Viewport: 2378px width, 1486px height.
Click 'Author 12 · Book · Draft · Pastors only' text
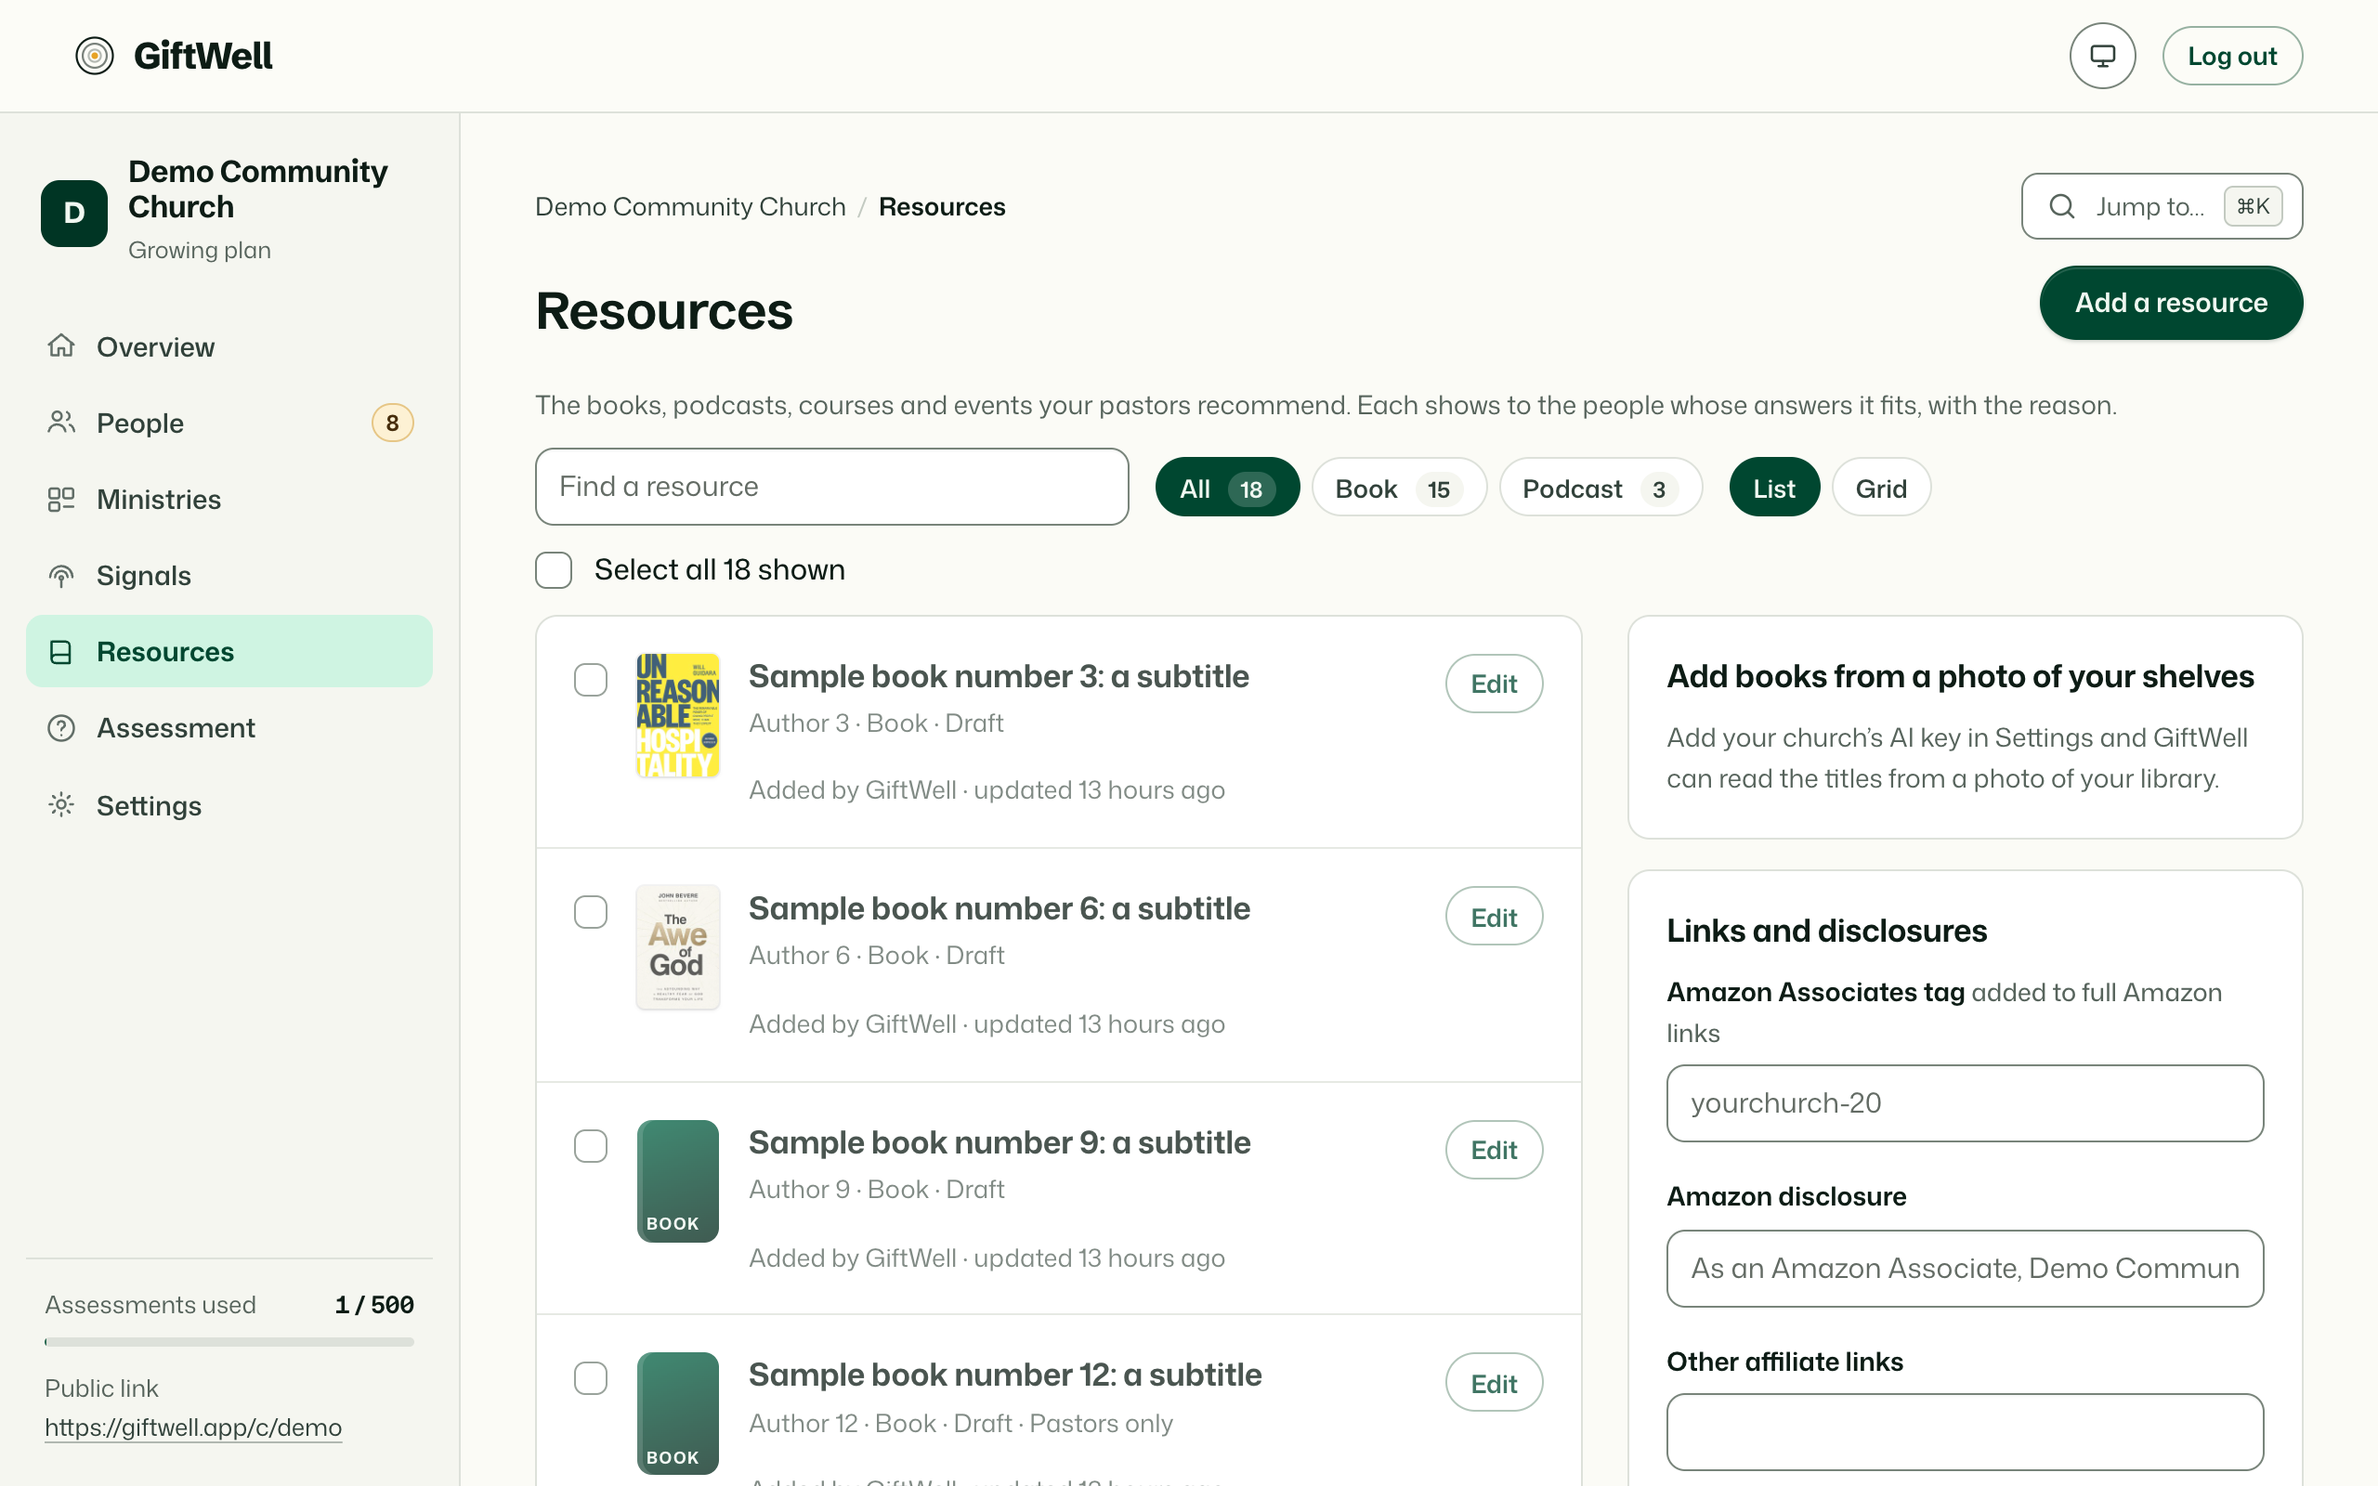[x=961, y=1423]
